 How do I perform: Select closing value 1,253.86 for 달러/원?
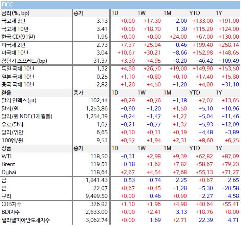point(97,108)
